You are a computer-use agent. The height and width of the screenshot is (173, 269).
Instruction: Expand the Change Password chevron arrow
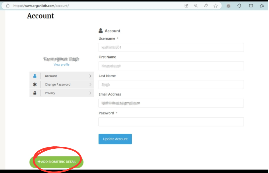pyautogui.click(x=90, y=84)
